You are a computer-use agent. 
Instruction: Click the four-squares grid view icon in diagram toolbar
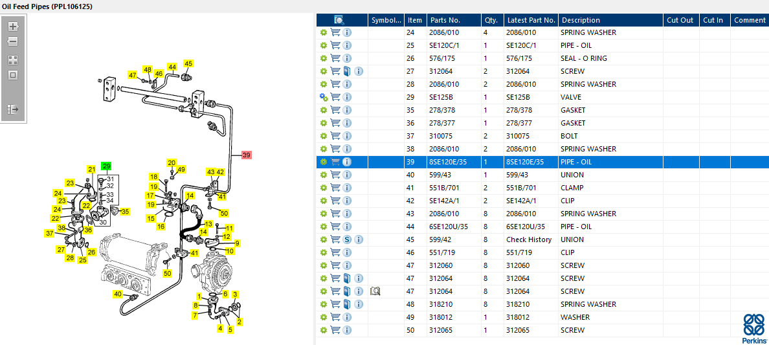(13, 60)
